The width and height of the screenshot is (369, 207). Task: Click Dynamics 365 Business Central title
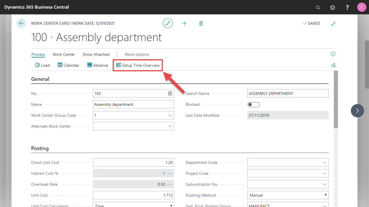[37, 7]
